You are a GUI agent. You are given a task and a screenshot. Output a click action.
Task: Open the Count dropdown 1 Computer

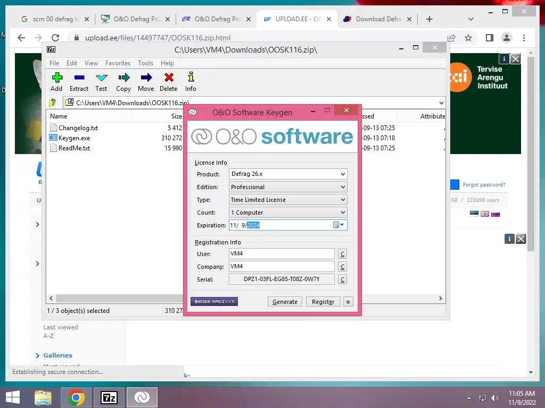coord(288,212)
